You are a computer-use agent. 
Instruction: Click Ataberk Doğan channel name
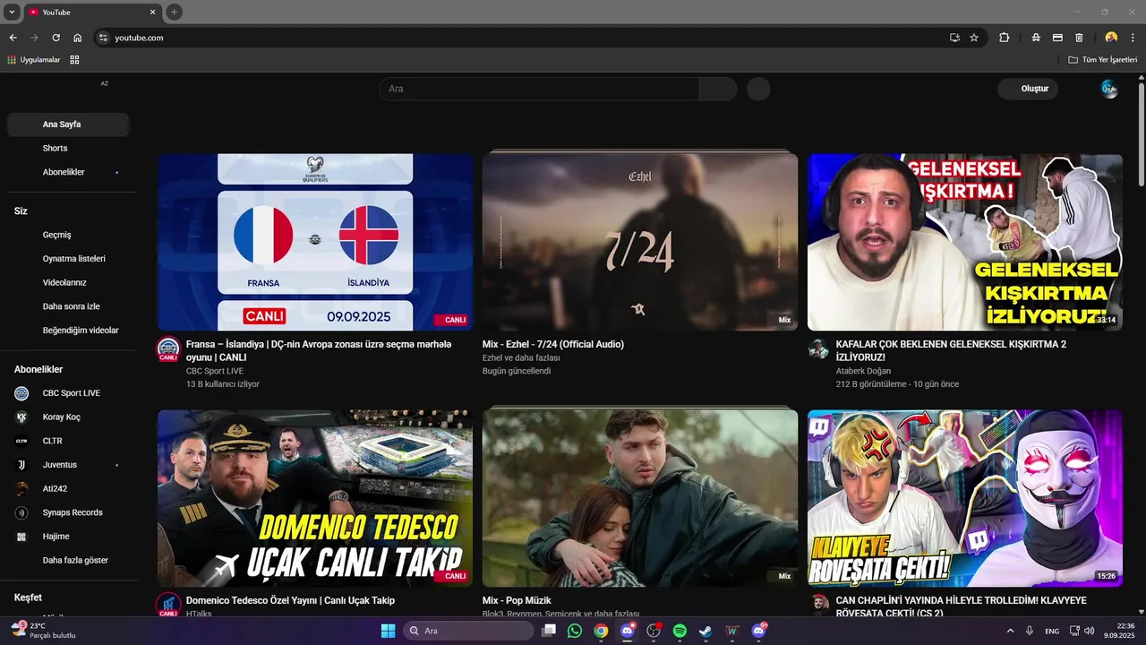click(x=863, y=371)
